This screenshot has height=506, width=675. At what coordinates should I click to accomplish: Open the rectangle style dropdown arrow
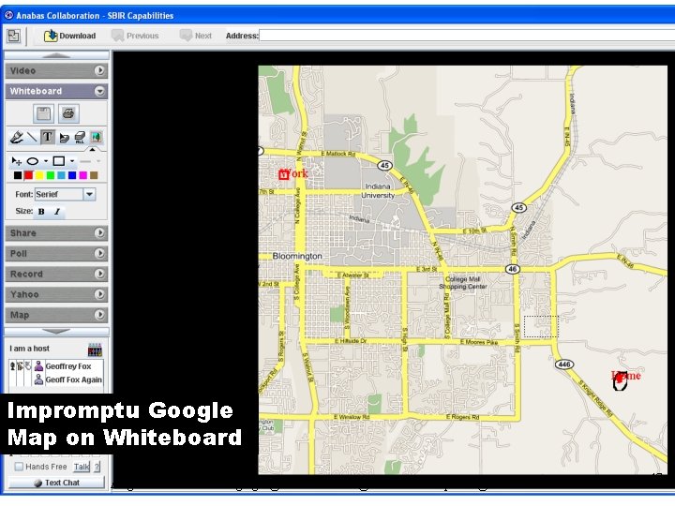72,161
